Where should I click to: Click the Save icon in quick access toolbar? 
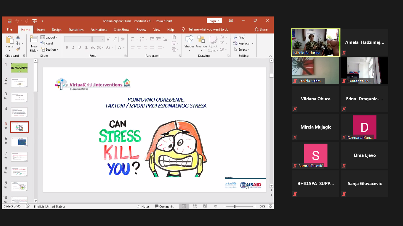coord(9,21)
